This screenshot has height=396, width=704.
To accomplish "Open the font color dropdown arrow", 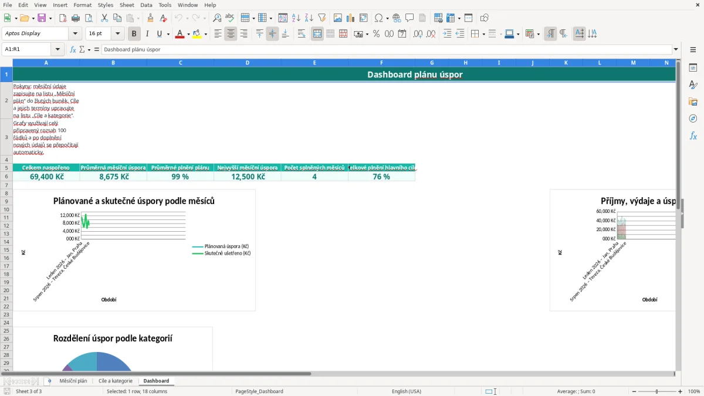I will tap(188, 34).
